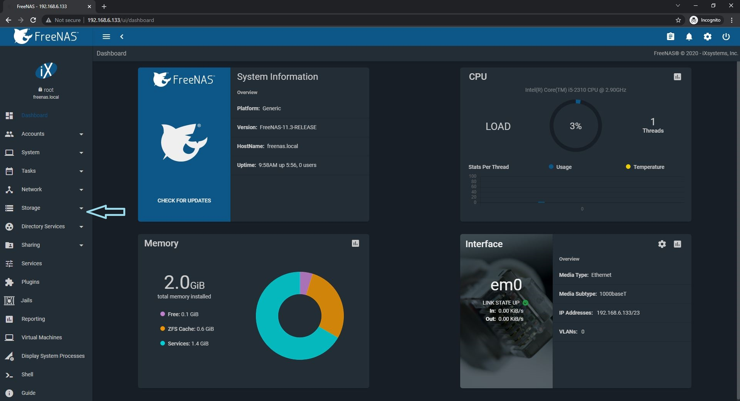Open Interface settings gear icon
Viewport: 740px width, 401px height.
pos(662,244)
